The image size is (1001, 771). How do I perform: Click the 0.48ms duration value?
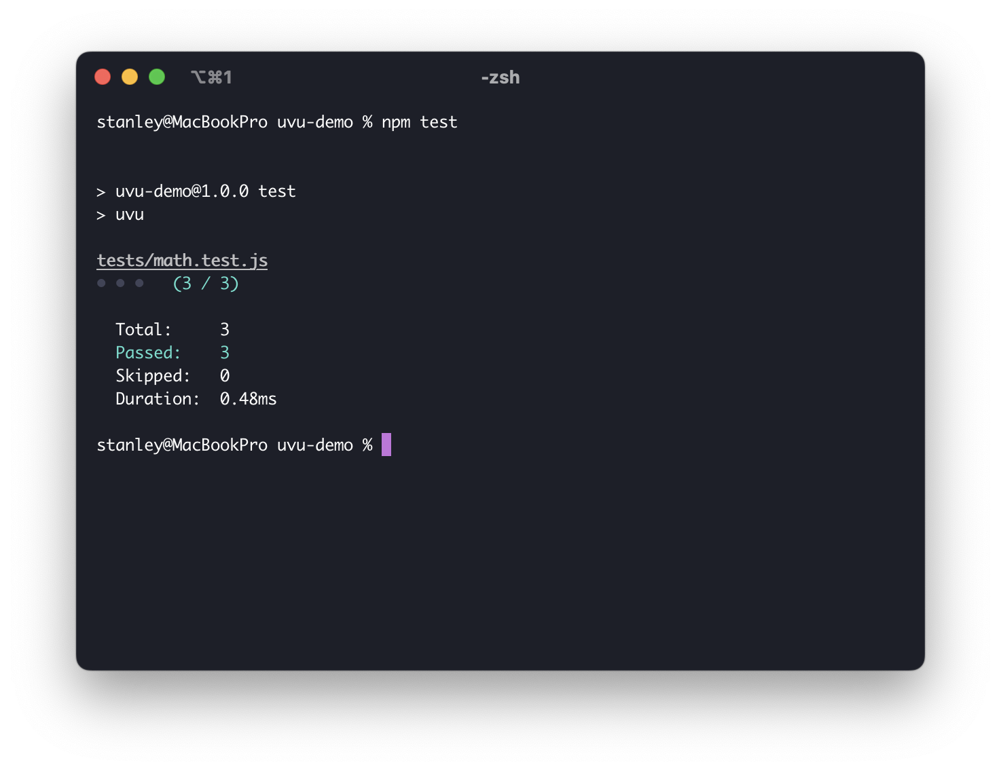tap(248, 399)
